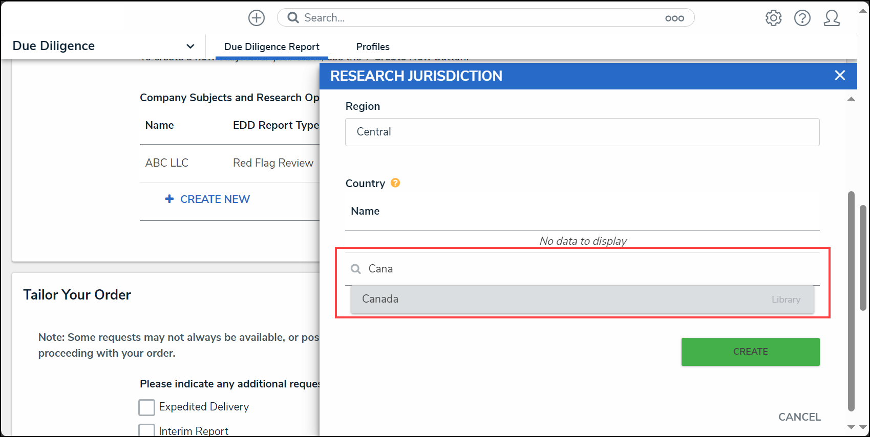Viewport: 870px width, 437px height.
Task: Open the help question mark icon
Action: tap(802, 18)
